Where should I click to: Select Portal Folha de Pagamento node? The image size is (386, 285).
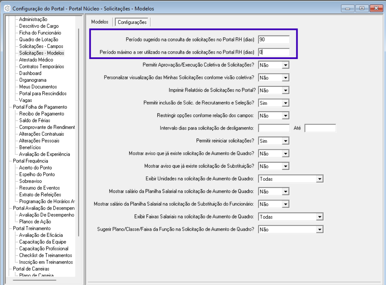pos(40,107)
